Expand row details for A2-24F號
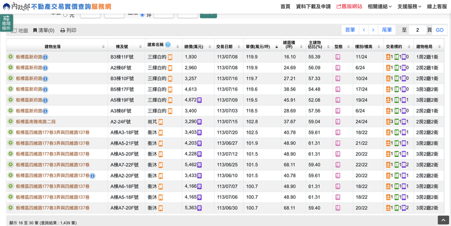The image size is (451, 226). click(x=10, y=121)
